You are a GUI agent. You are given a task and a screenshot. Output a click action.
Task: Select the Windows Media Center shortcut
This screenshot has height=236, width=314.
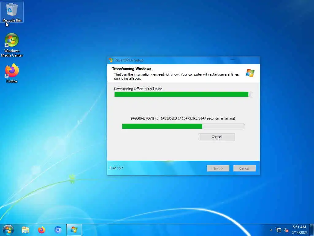[x=12, y=45]
